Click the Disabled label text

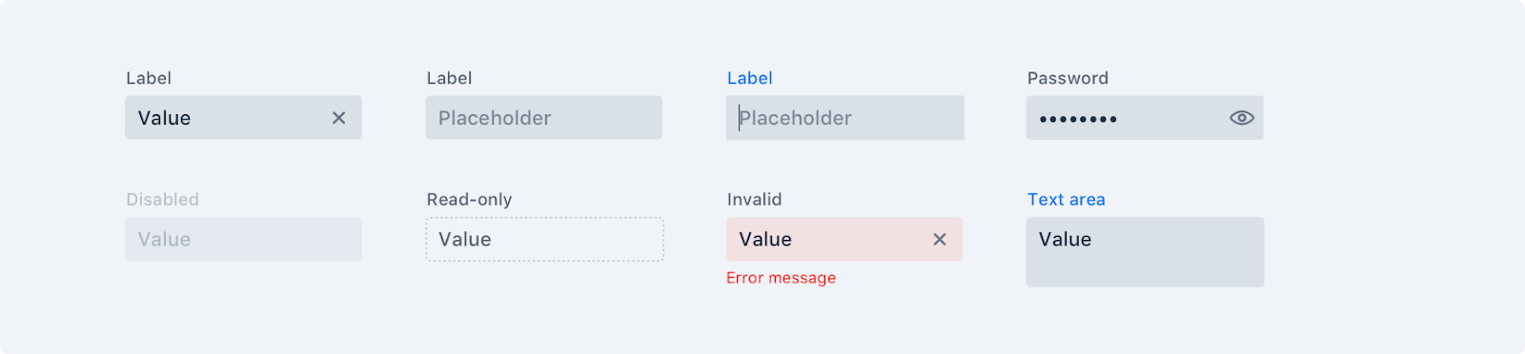[x=162, y=199]
